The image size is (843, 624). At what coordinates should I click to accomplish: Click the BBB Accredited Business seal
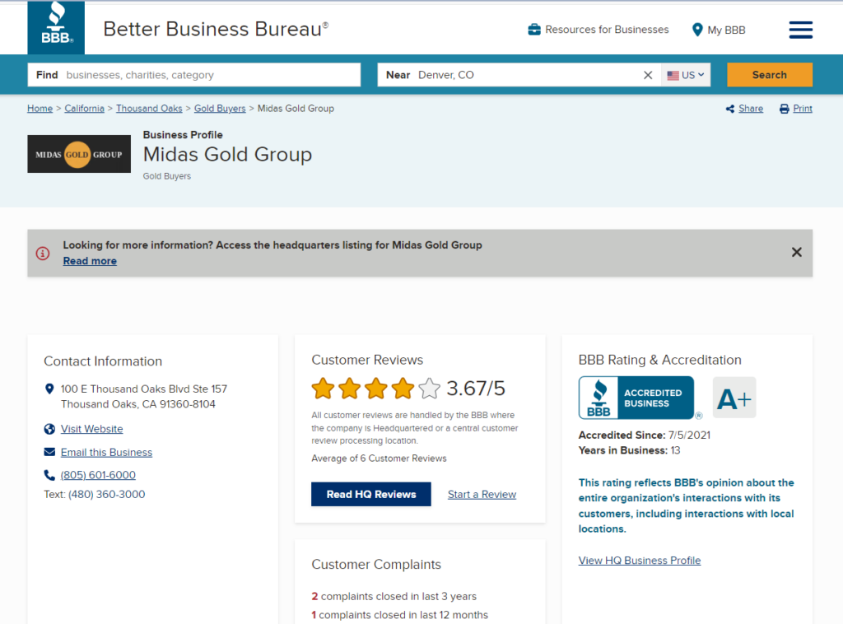point(636,398)
